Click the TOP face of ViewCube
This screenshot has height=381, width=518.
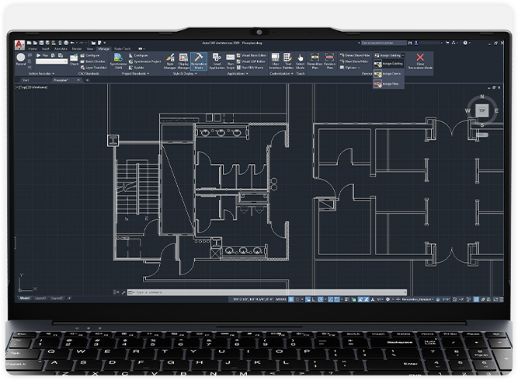click(x=482, y=111)
